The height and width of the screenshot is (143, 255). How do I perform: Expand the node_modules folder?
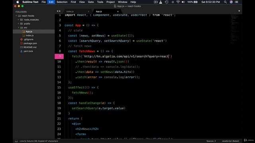[x=18, y=19]
